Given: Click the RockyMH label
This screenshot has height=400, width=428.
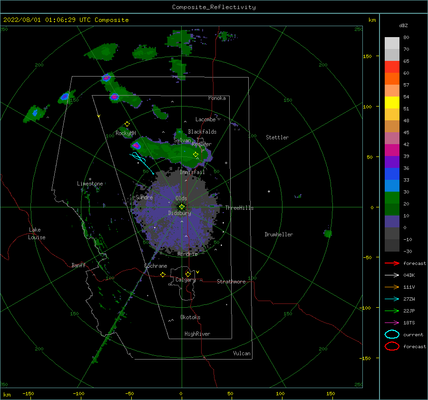Looking at the screenshot, I should [126, 133].
